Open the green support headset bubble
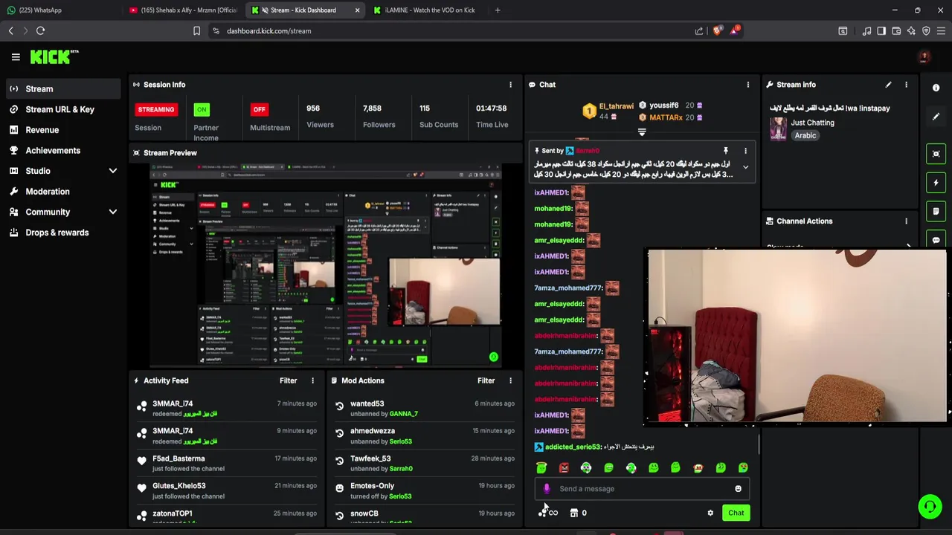The width and height of the screenshot is (952, 535). [929, 507]
